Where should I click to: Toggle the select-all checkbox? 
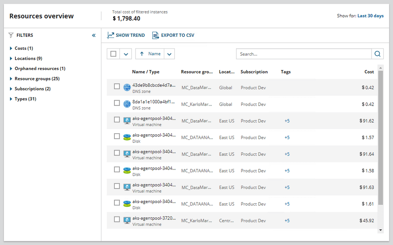[113, 54]
